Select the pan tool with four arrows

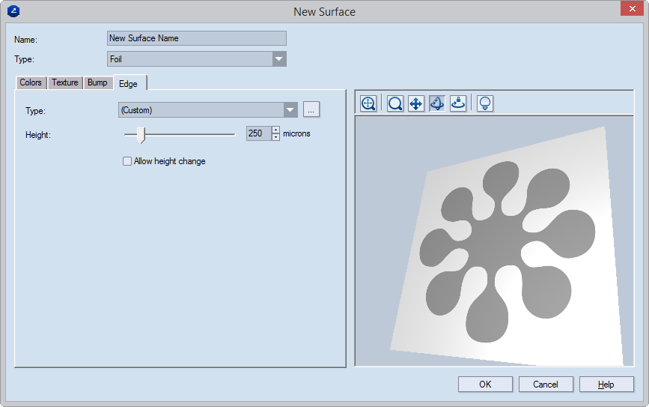click(x=416, y=103)
